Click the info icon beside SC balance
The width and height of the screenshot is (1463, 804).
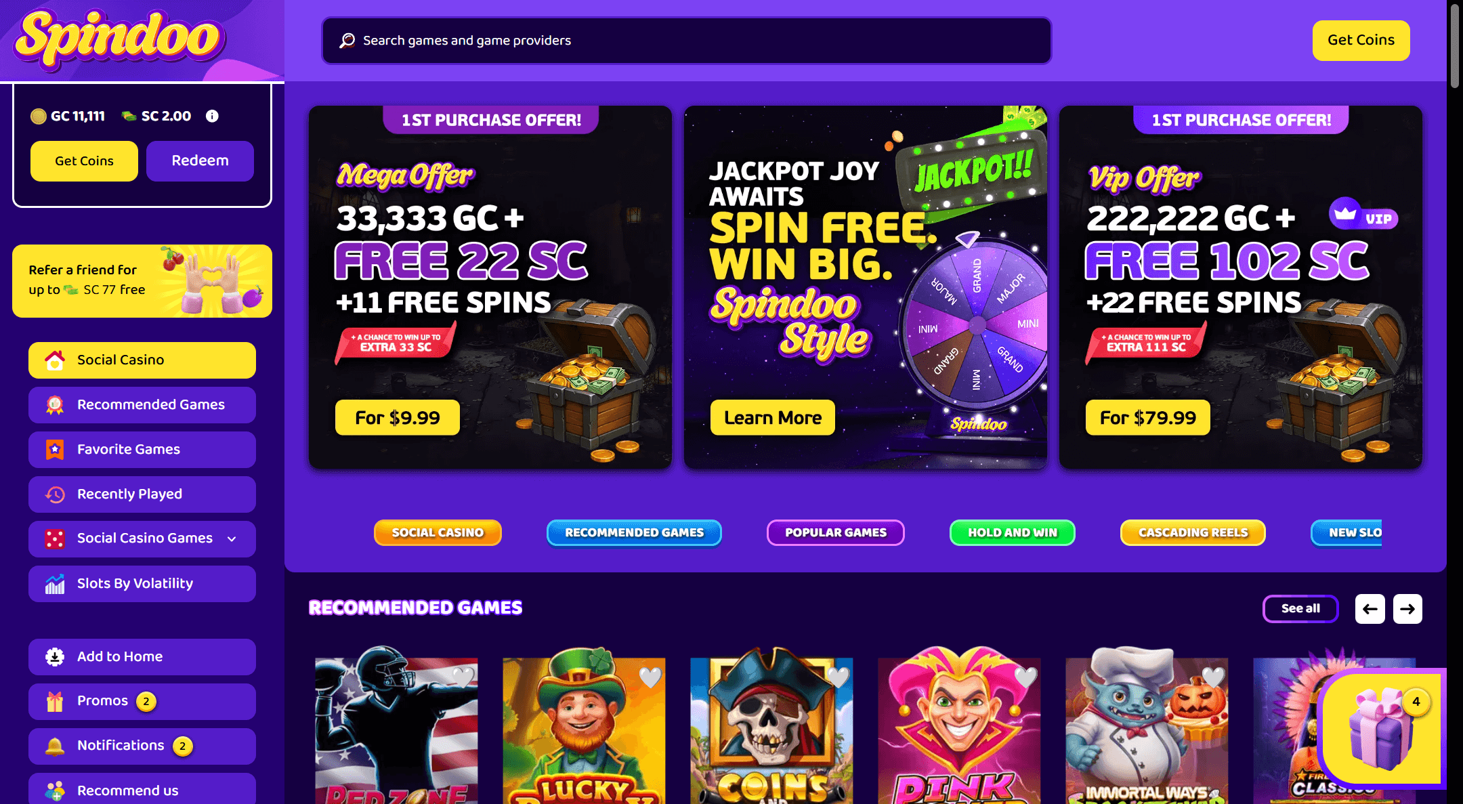[212, 116]
